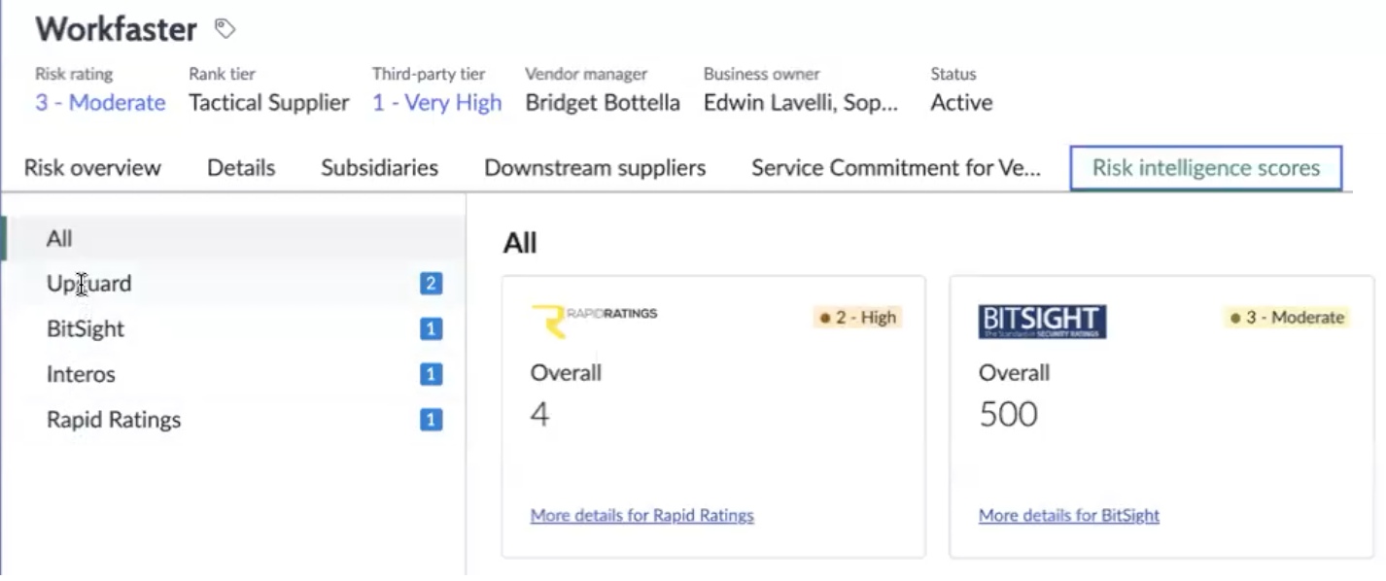Image resolution: width=1386 pixels, height=581 pixels.
Task: Click the BitSight logo
Action: [1042, 322]
